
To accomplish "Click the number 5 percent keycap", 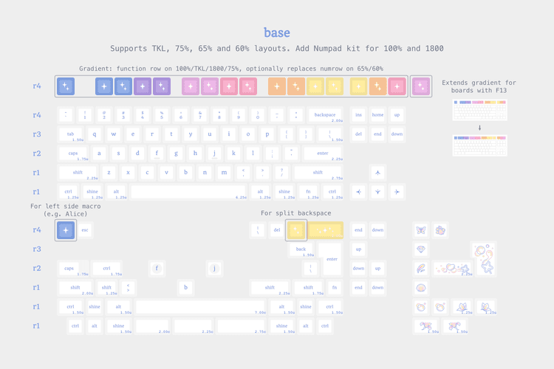I will 162,115.
